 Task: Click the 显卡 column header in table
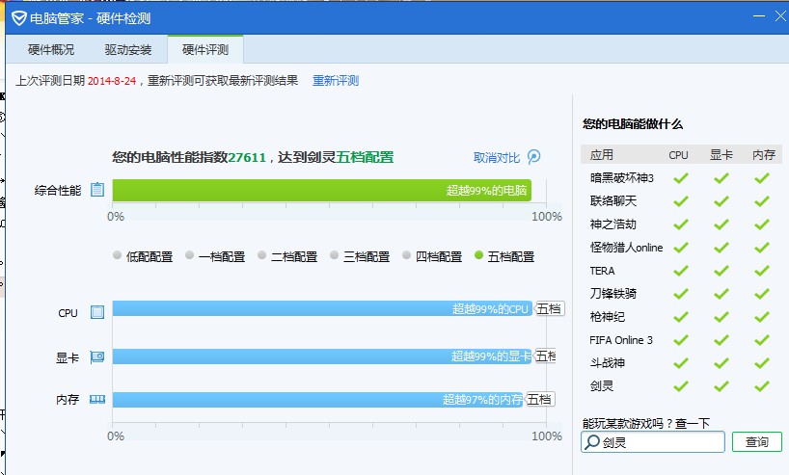[x=721, y=155]
